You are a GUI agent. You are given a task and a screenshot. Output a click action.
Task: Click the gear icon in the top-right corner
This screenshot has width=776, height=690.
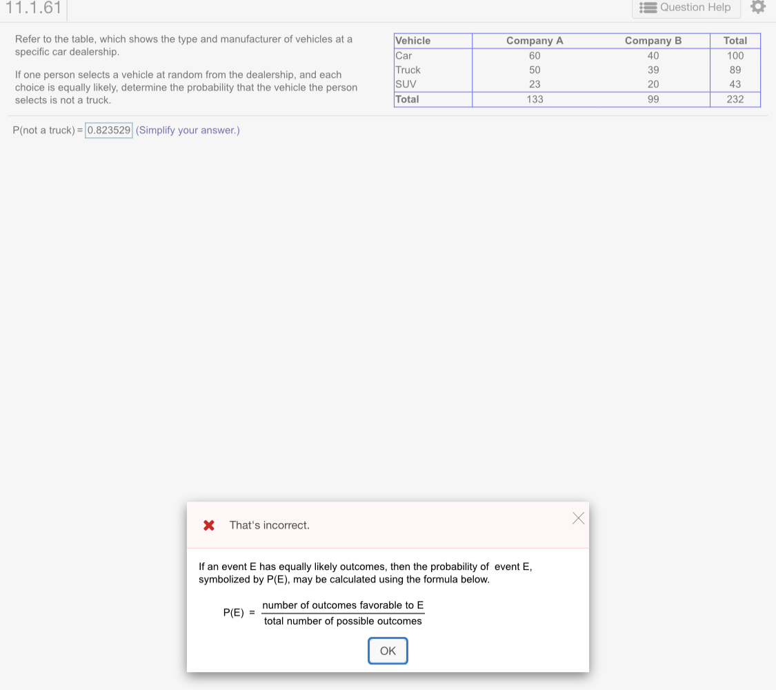coord(757,8)
